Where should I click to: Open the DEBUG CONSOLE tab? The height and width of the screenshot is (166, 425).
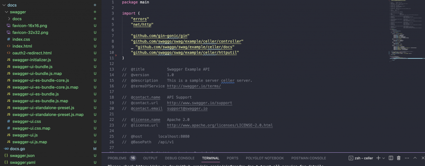(180, 158)
